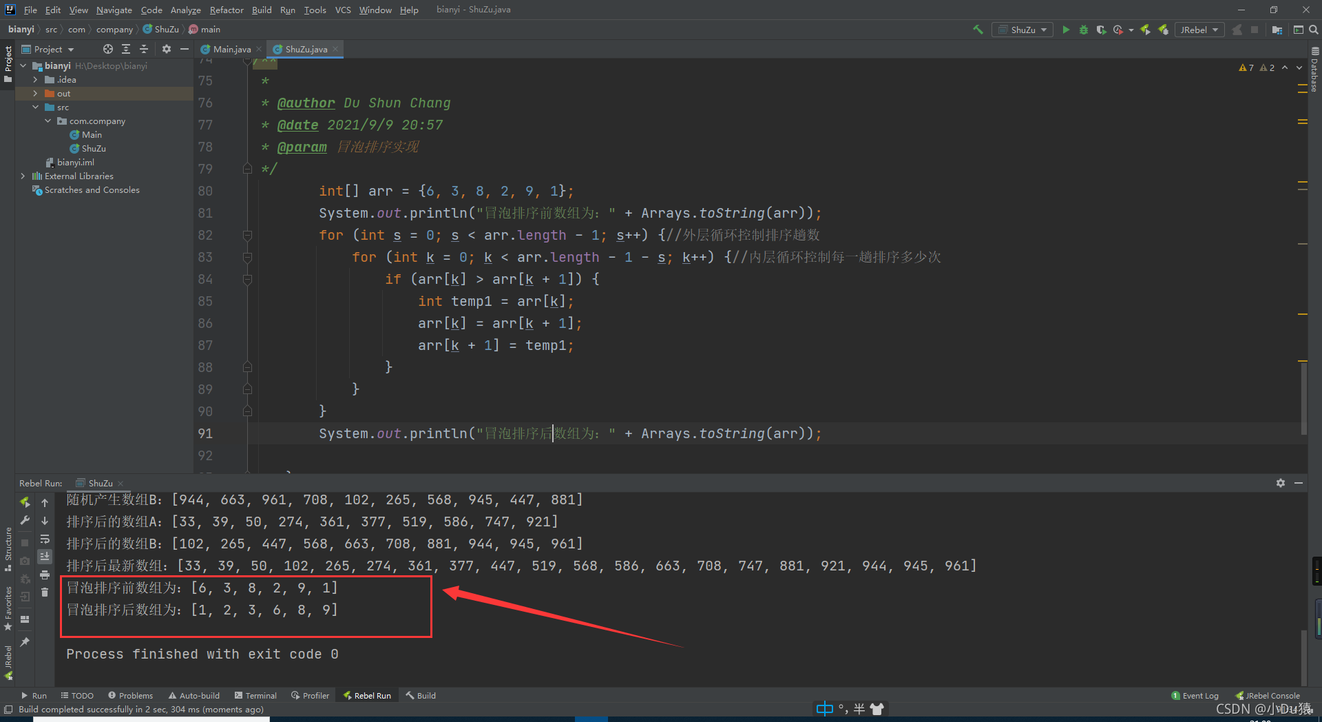Click Collapse All icon in Project panel

144,49
